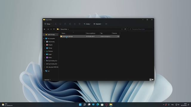Open Task View on the taskbar

click(89, 105)
